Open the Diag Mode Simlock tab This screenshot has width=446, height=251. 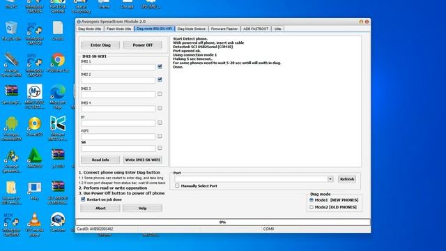pos(191,29)
